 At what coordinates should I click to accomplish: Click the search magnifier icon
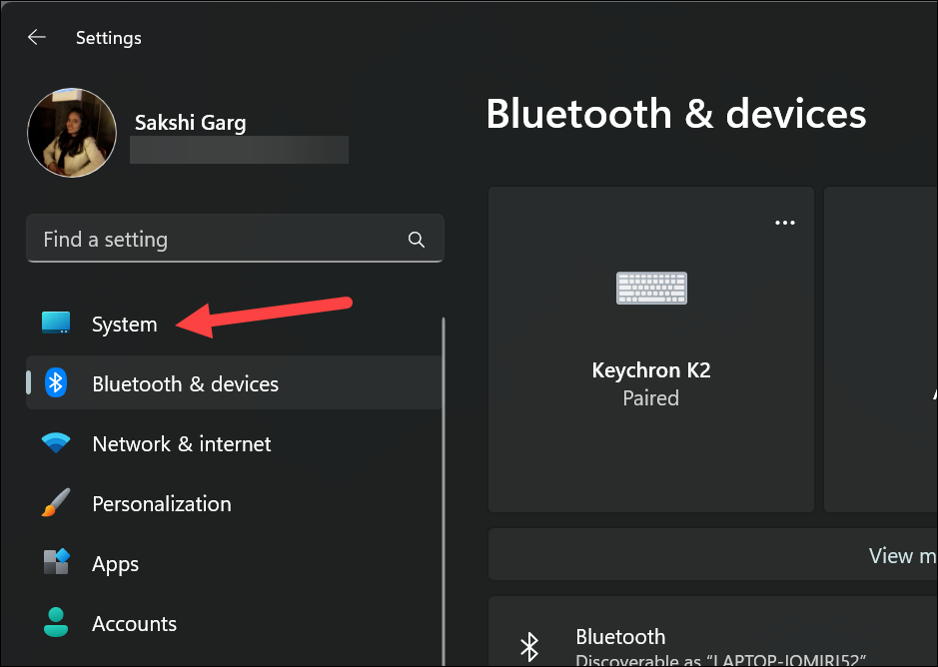(x=416, y=239)
